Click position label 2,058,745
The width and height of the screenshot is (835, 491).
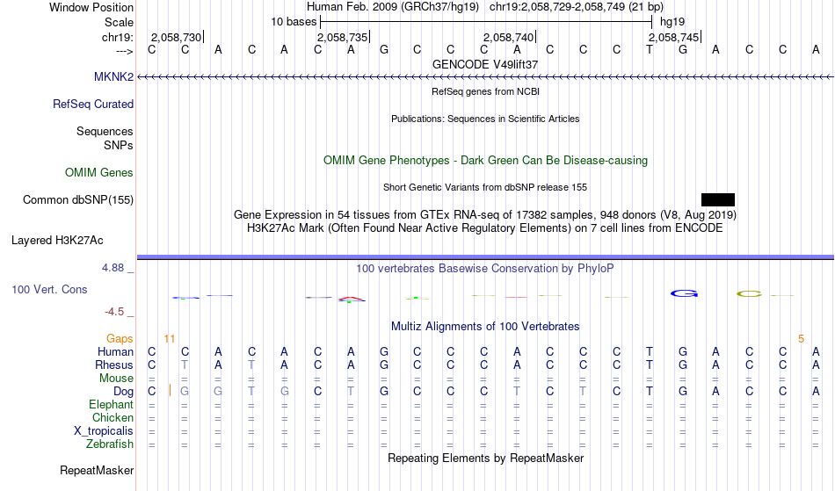pyautogui.click(x=673, y=37)
